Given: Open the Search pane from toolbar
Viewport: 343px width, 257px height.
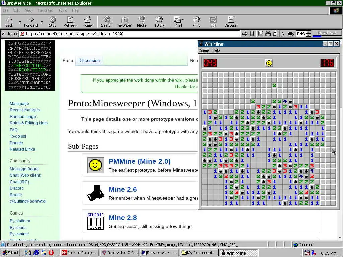Looking at the screenshot, I should (x=107, y=22).
